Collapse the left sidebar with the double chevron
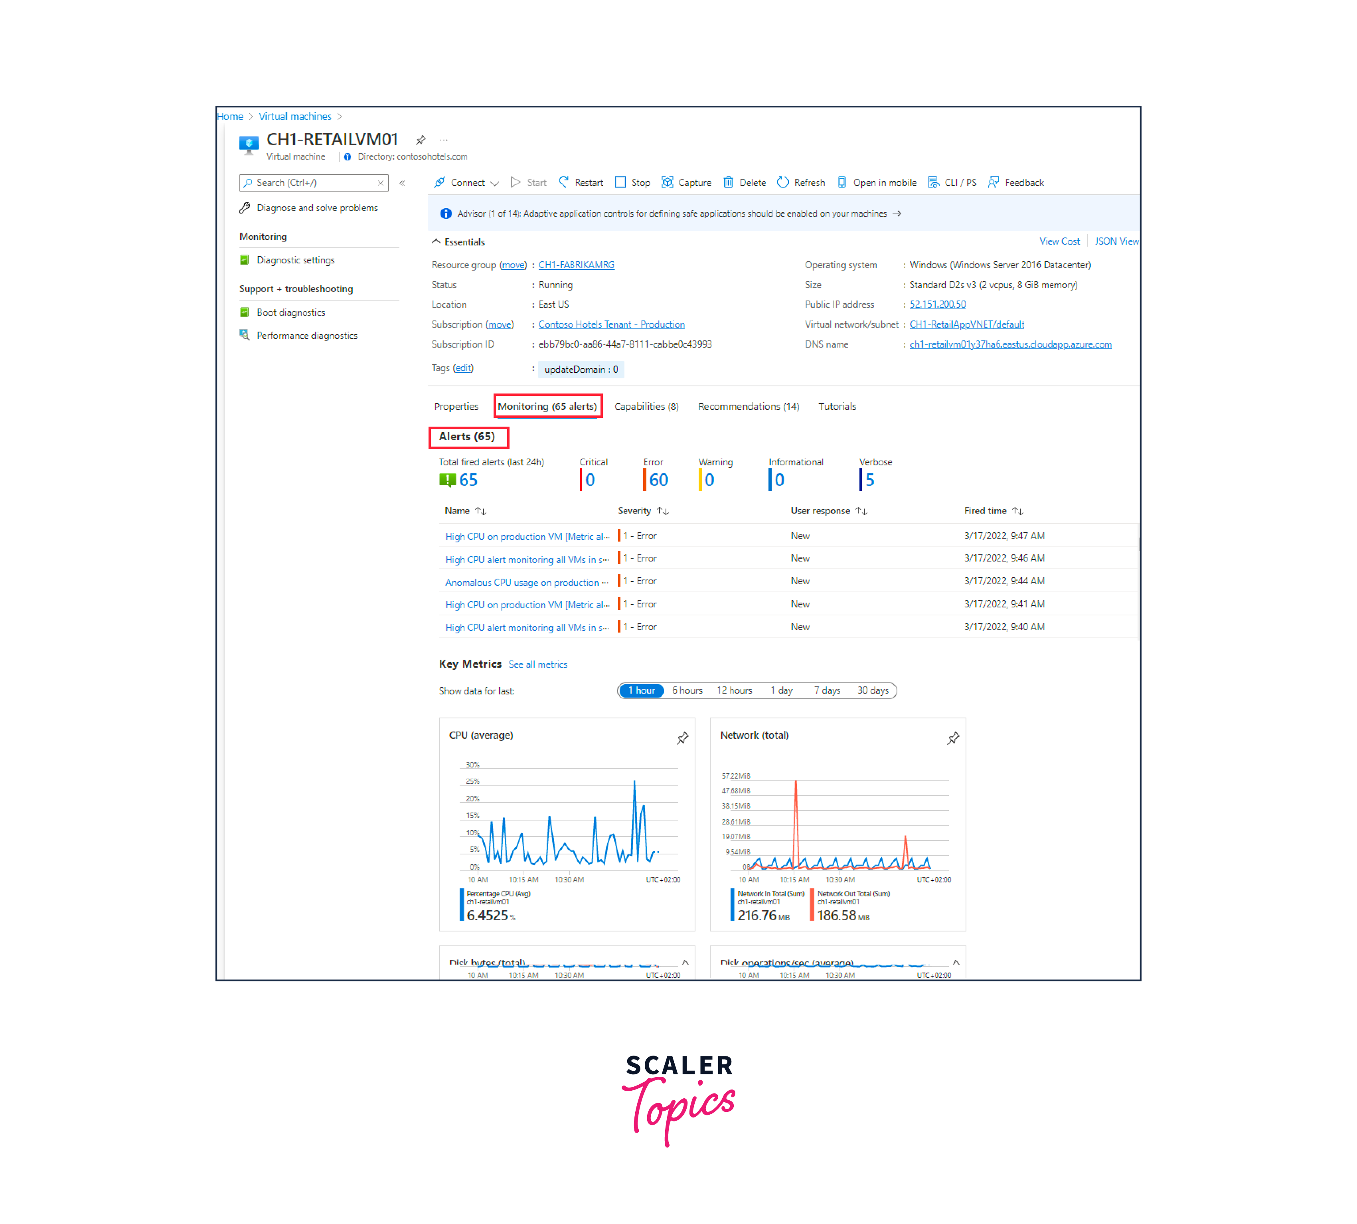The width and height of the screenshot is (1357, 1224). 402,183
